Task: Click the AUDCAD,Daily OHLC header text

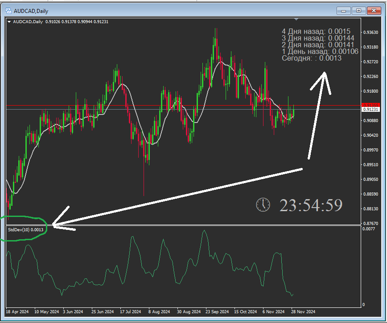Action: 61,22
